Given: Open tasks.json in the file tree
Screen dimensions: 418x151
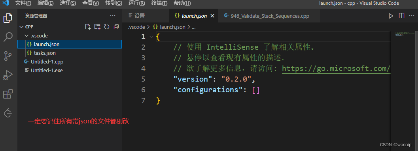Looking at the screenshot, I should pyautogui.click(x=70, y=53).
